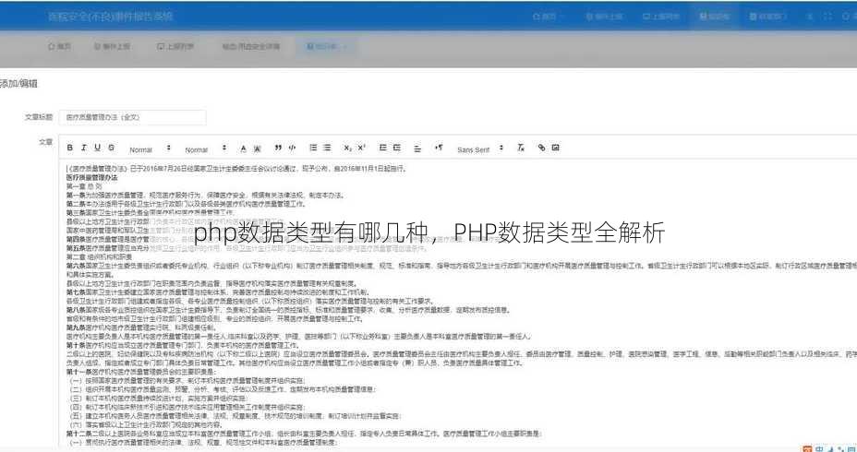This screenshot has width=857, height=452.
Task: Apply subscript formatting
Action: tap(347, 148)
